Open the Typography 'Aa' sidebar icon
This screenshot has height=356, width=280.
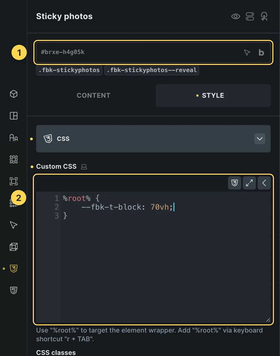pos(14,138)
